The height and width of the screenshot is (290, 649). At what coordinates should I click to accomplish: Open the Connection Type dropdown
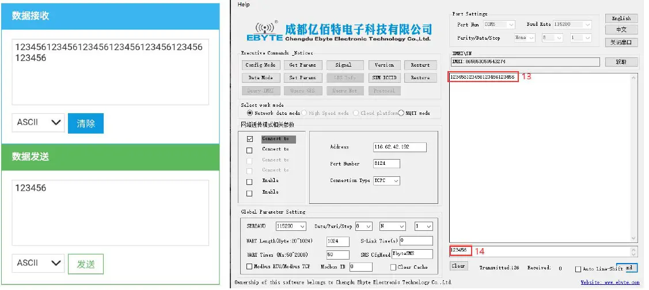386,181
